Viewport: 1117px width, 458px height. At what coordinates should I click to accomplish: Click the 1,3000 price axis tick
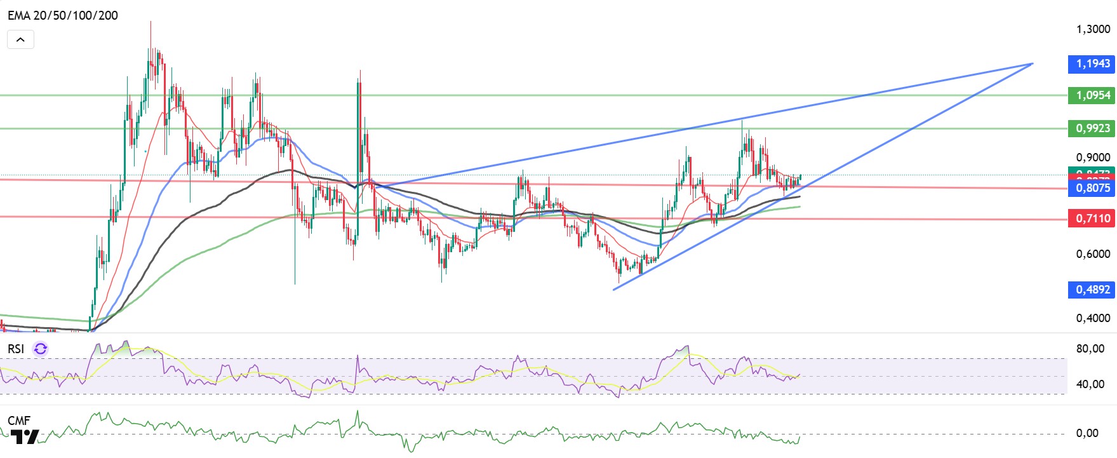tap(1093, 29)
